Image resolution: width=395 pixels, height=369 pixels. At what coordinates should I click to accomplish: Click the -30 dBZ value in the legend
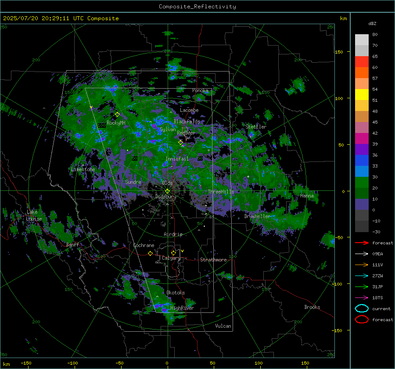376,232
